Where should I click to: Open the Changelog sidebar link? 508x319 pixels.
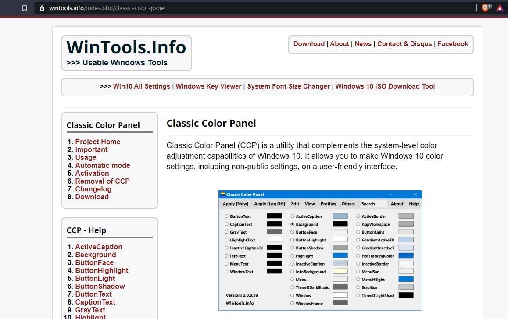pos(93,189)
